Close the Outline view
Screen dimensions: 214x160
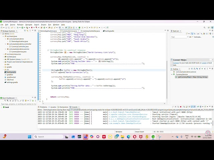(x=180, y=69)
